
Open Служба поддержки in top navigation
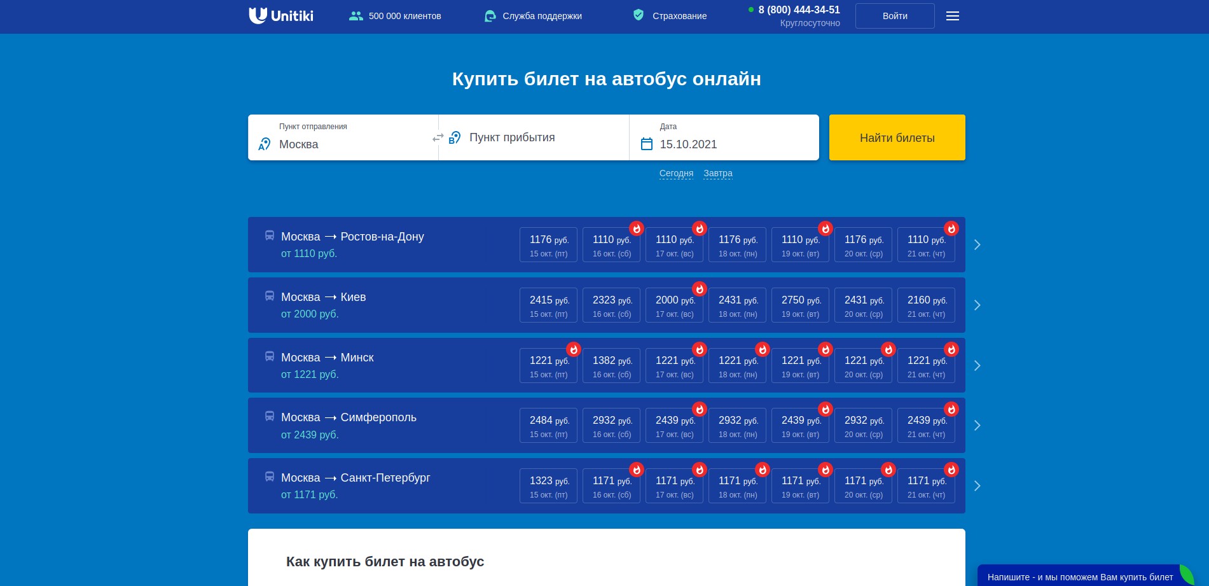pos(542,16)
